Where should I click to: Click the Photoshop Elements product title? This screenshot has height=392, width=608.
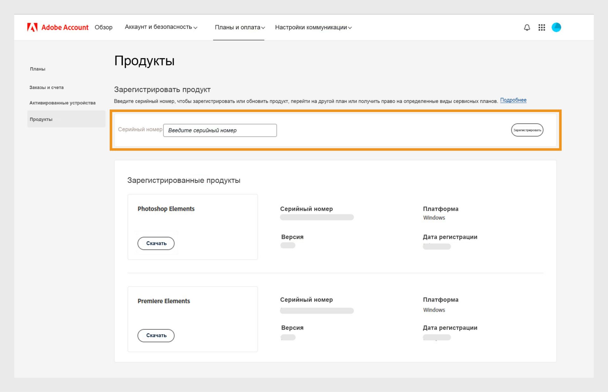166,209
